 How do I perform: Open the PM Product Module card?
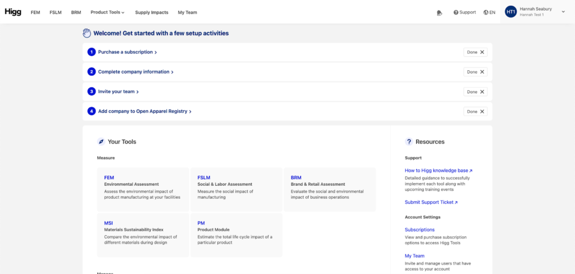click(x=236, y=235)
